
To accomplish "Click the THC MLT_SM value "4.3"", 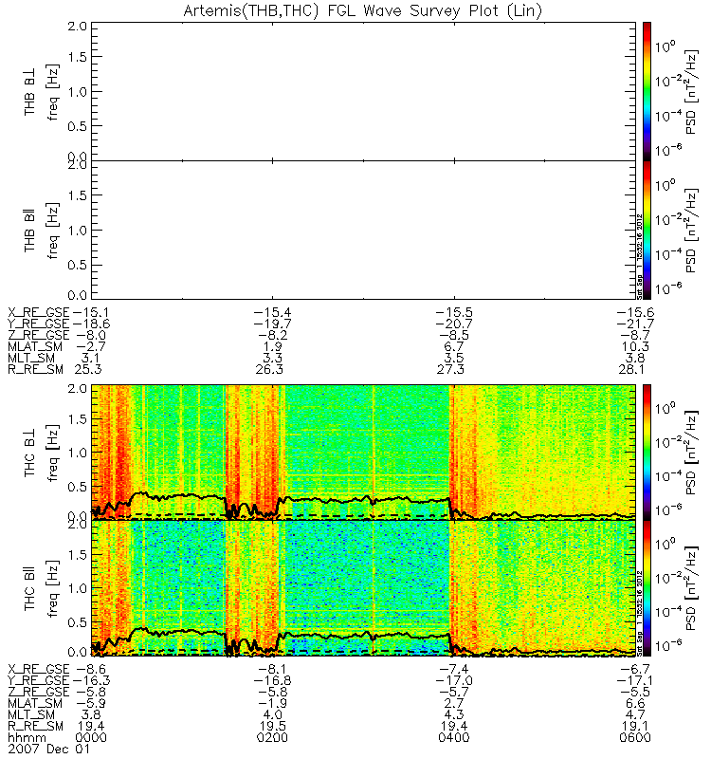I will pyautogui.click(x=454, y=715).
